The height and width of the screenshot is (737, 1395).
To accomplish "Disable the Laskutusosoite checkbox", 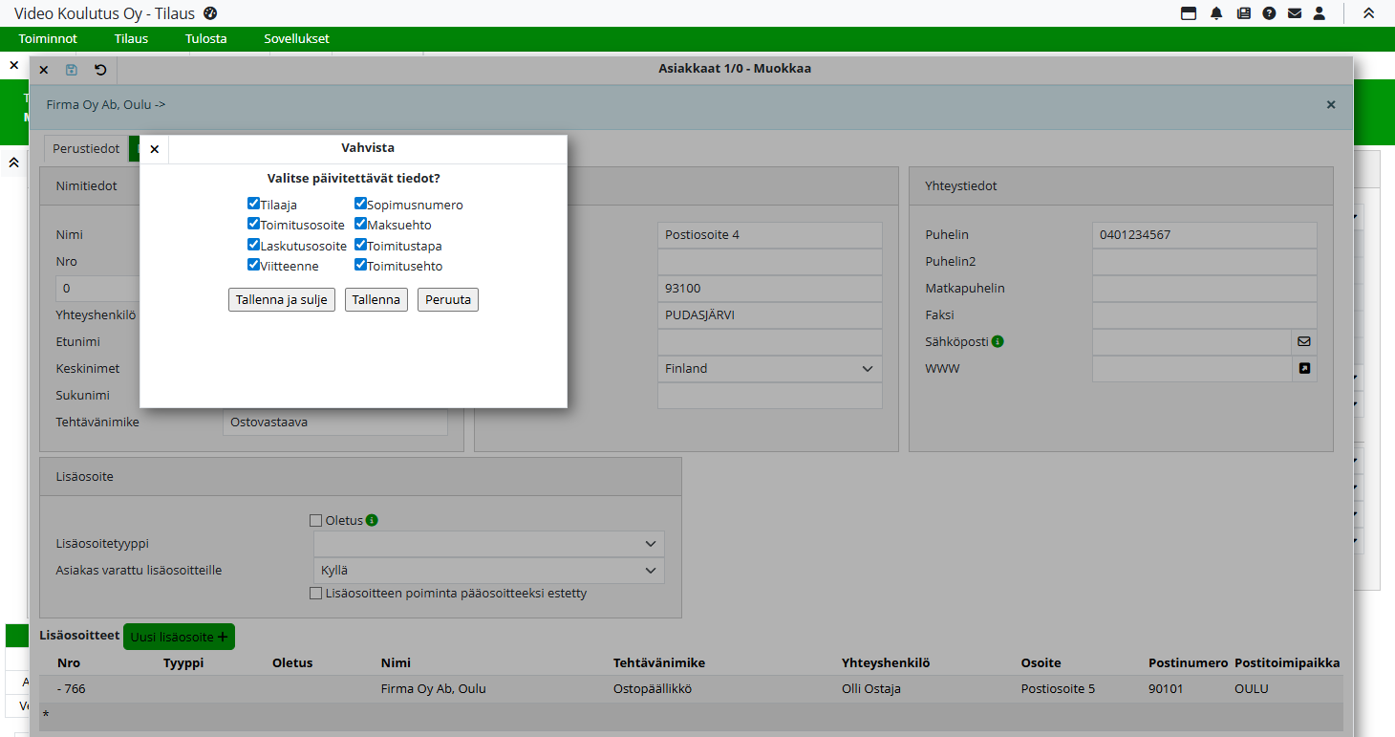I will tap(253, 245).
